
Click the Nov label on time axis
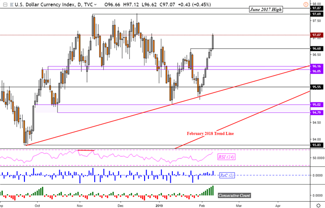(x=80, y=206)
